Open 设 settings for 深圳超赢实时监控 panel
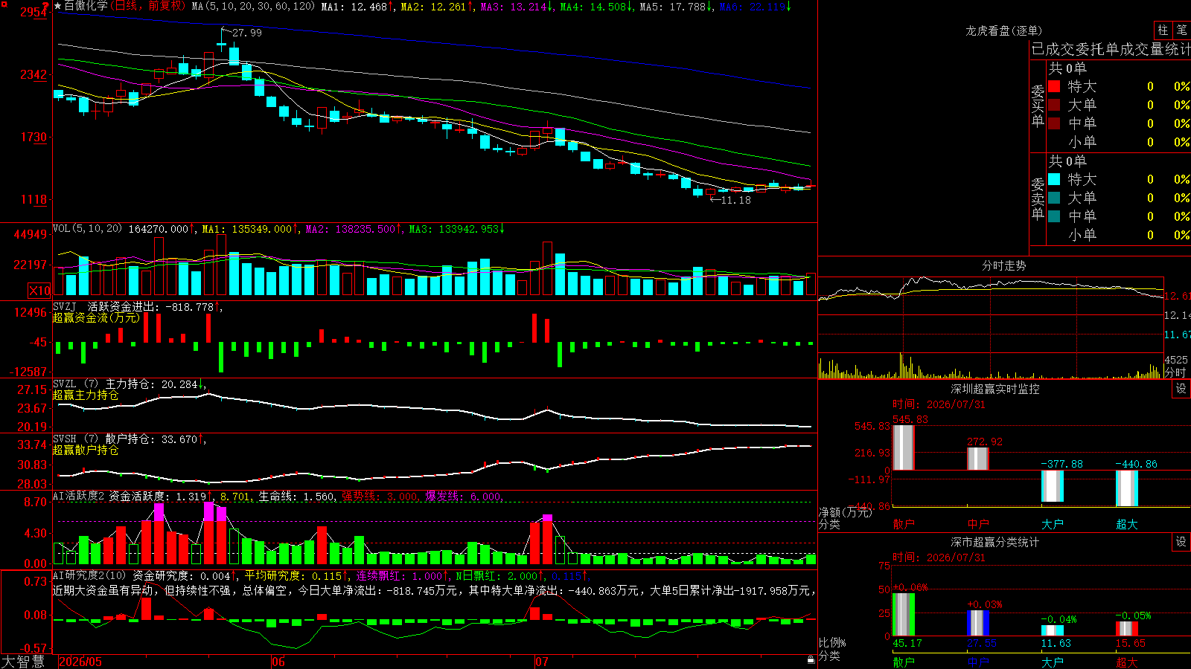Screen dimensions: 1191x669 pyautogui.click(x=1181, y=389)
